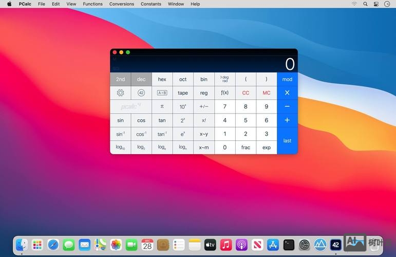Click the 42 circle constants button

click(141, 93)
